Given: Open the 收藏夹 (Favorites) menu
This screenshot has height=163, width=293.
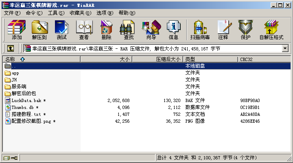Looking at the screenshot, I should pyautogui.click(x=77, y=13).
